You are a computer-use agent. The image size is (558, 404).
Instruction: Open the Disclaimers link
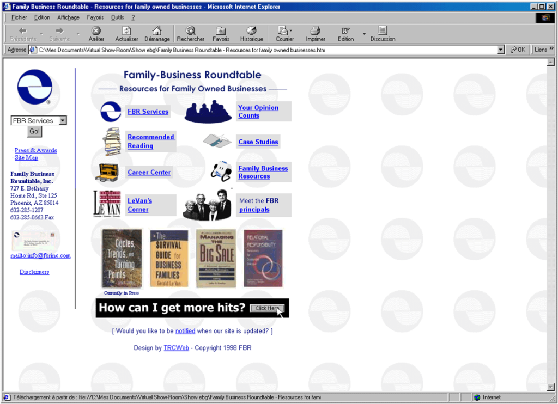coord(34,272)
